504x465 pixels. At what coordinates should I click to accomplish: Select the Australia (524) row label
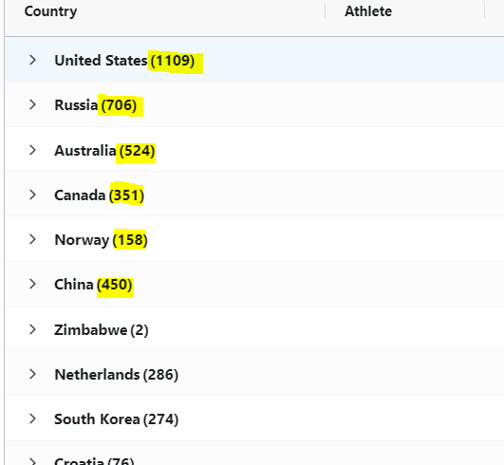[x=104, y=151]
